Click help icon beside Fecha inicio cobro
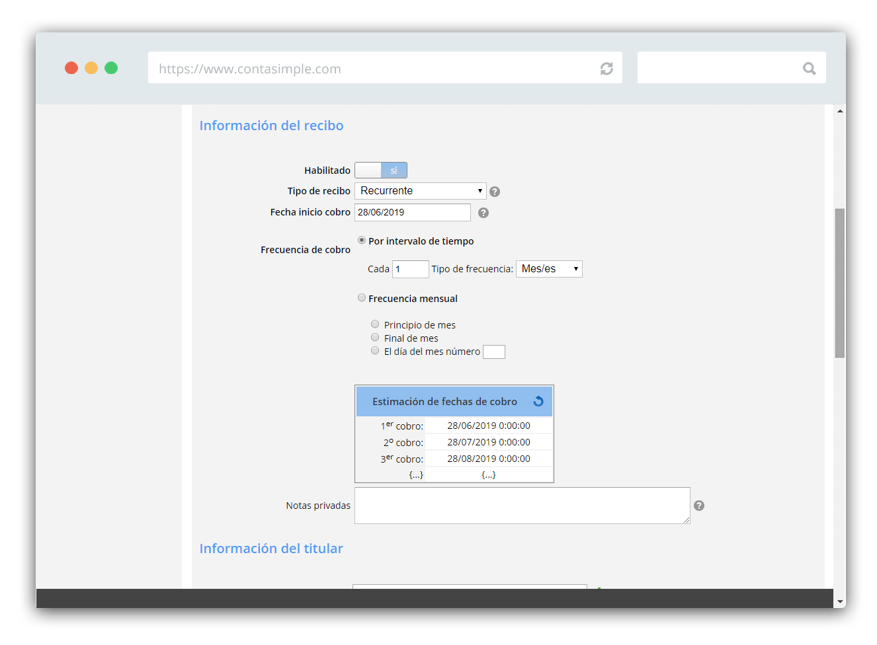The width and height of the screenshot is (877, 645). 483,213
